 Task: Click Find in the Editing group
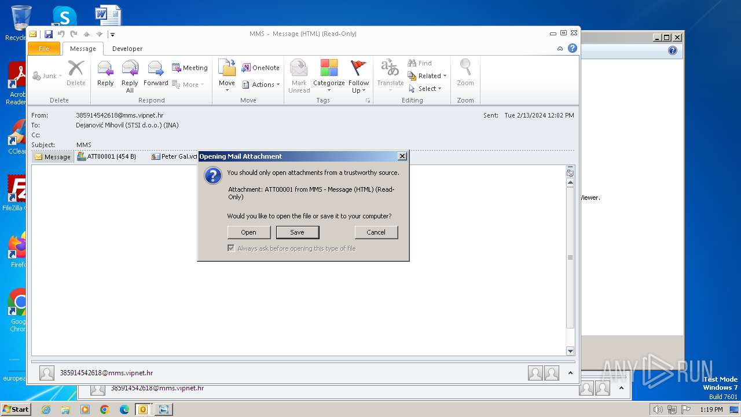[x=420, y=63]
